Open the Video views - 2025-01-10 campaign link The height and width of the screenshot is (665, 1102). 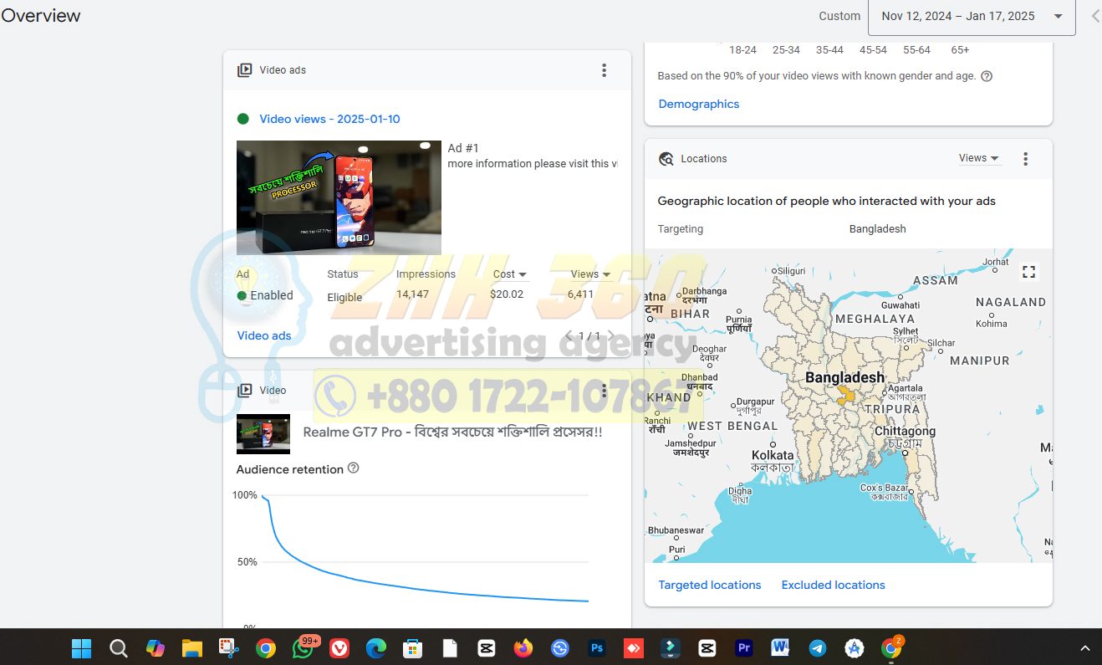pyautogui.click(x=329, y=119)
